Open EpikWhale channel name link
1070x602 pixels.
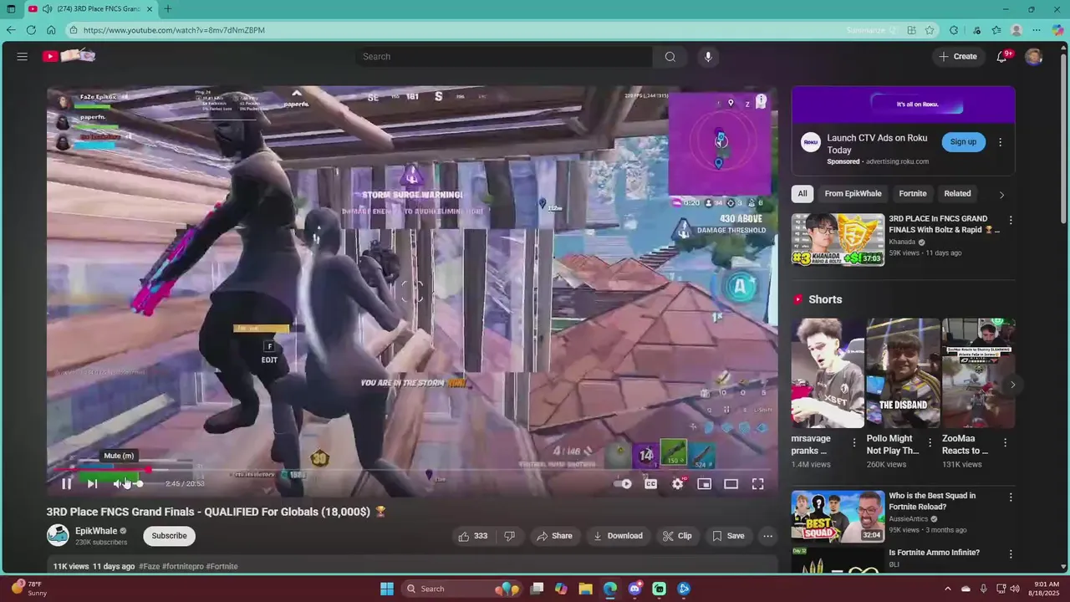click(x=96, y=531)
